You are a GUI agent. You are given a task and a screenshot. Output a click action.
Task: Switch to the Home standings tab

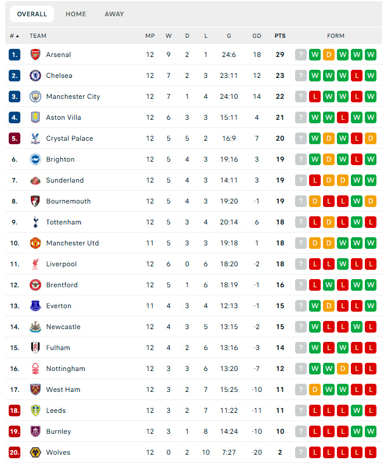(76, 14)
